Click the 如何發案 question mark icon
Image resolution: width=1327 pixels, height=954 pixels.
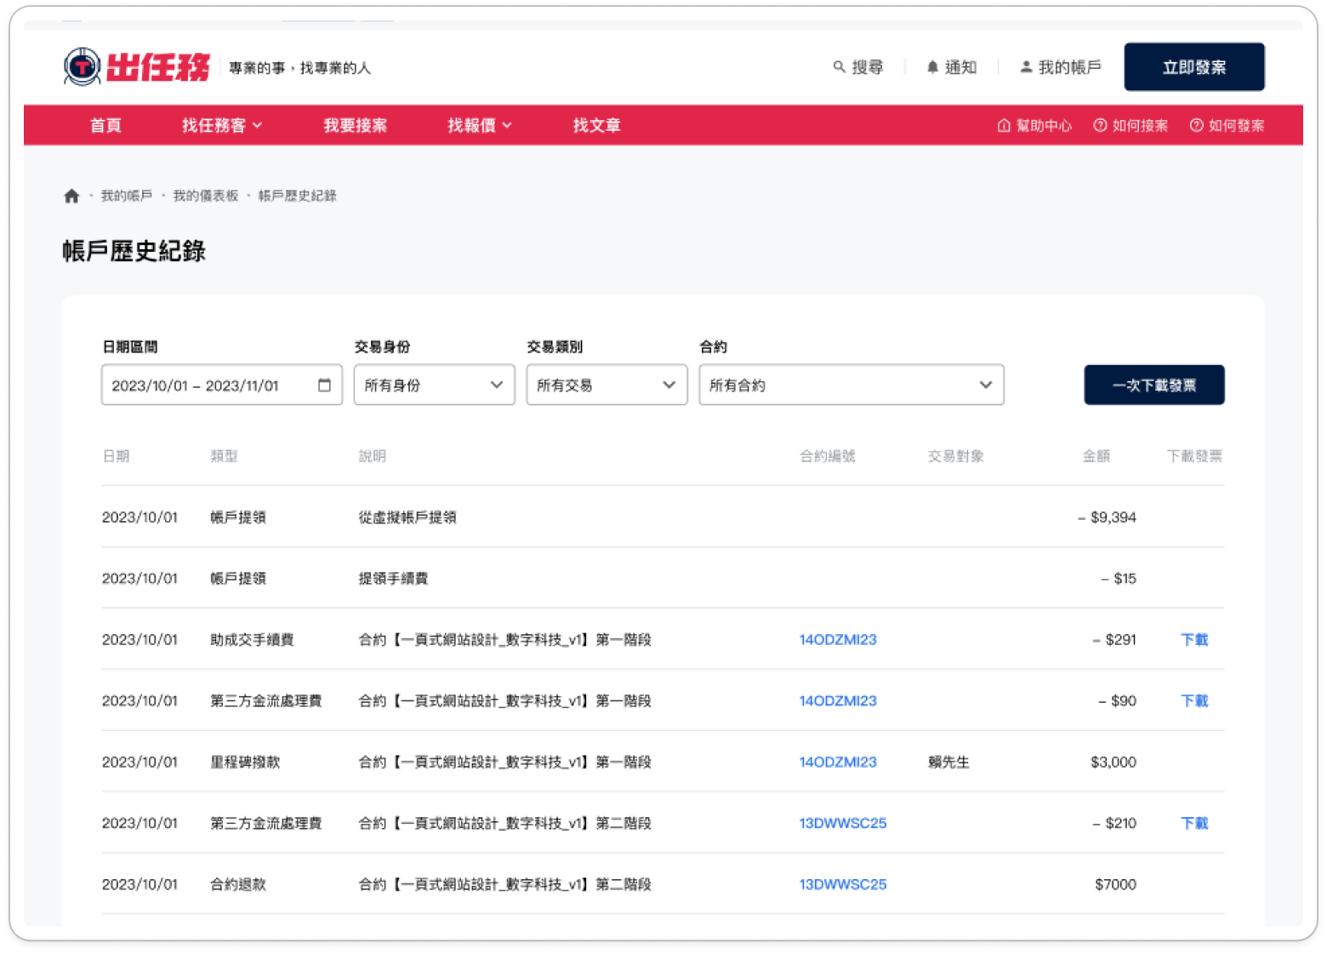[x=1196, y=126]
